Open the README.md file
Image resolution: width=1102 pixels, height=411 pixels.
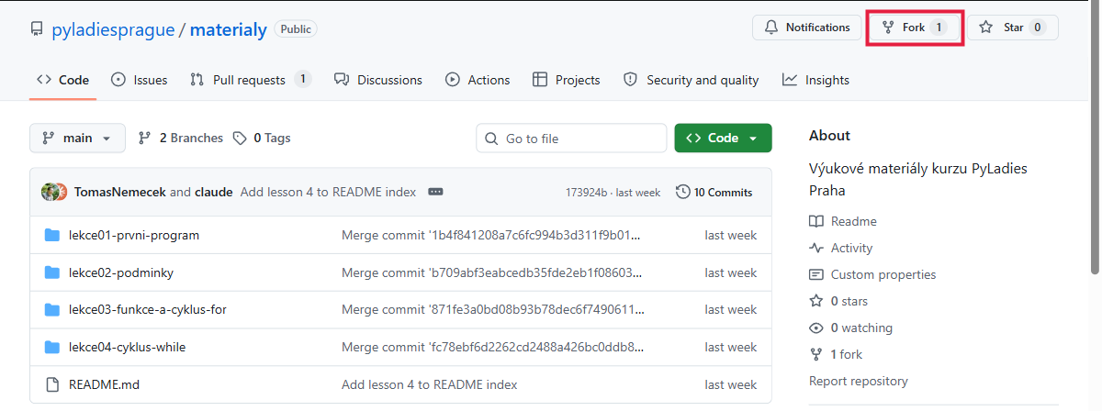click(x=104, y=384)
